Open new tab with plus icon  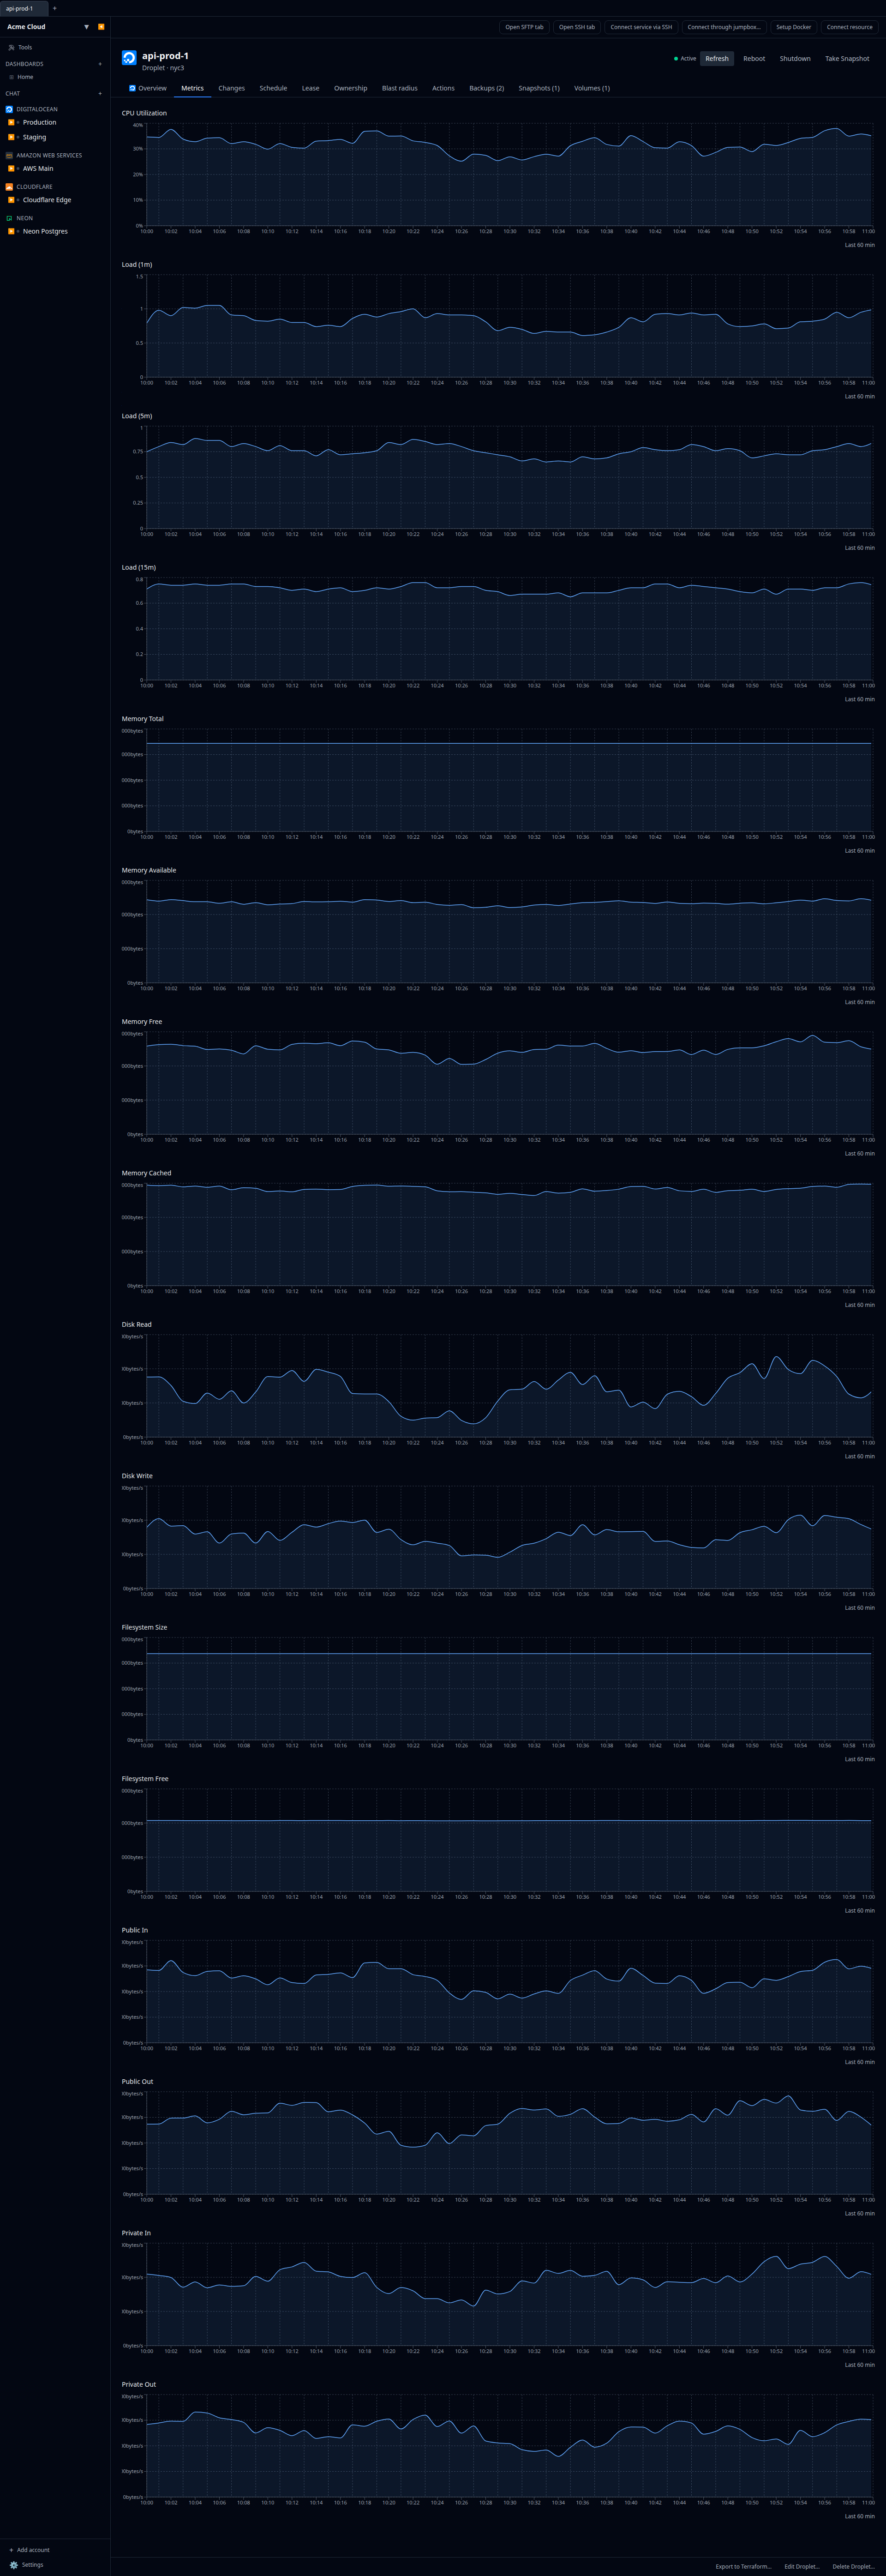tap(54, 8)
